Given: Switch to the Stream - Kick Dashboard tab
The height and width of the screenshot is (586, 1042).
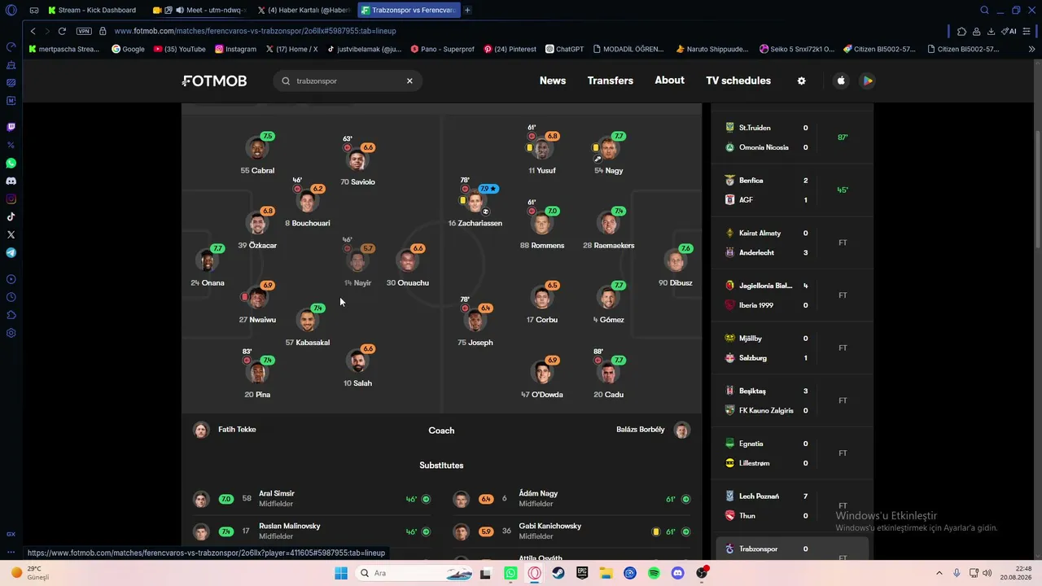Looking at the screenshot, I should tap(95, 10).
